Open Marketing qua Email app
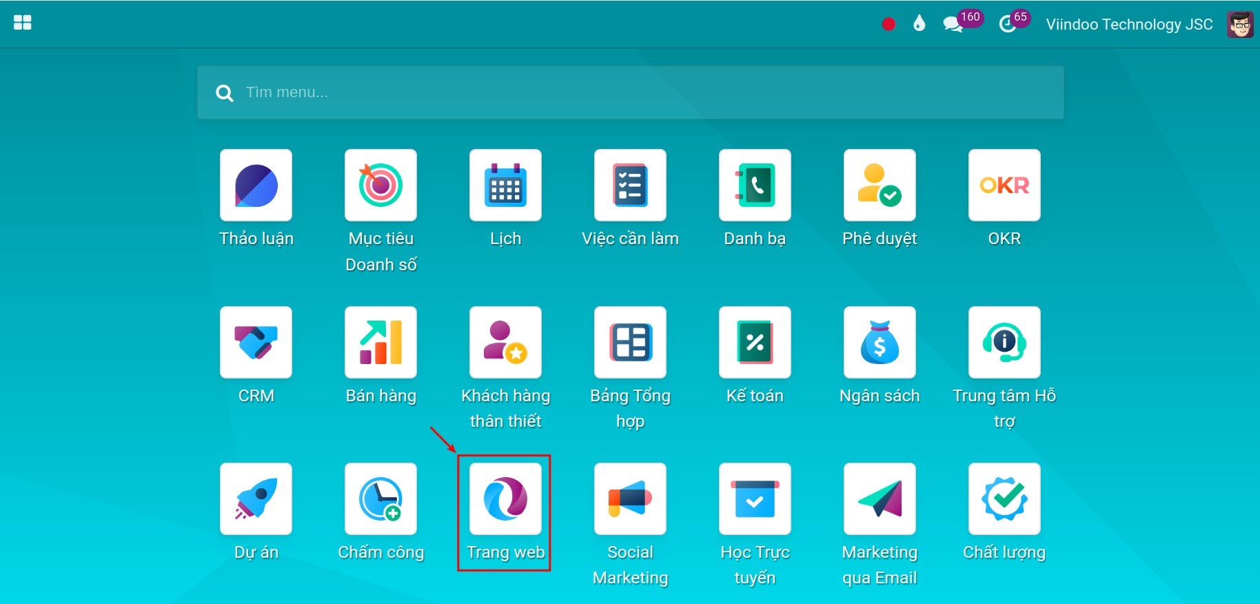 [x=880, y=499]
